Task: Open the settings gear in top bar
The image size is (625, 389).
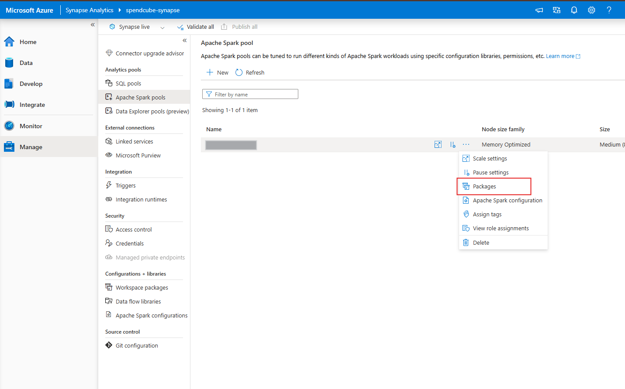Action: (x=591, y=10)
